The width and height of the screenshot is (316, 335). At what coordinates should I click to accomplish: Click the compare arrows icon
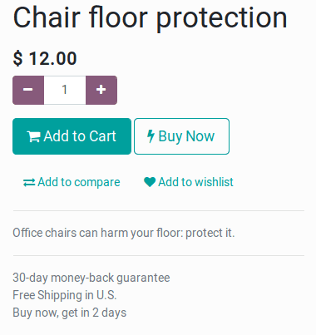point(29,183)
